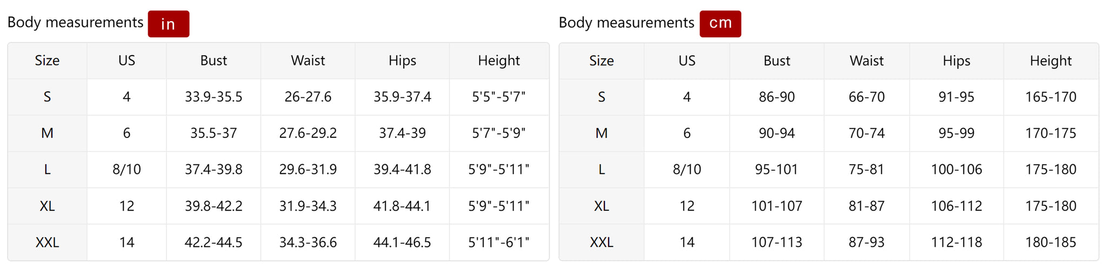Select the 8/10 US size in the inches table

tap(126, 169)
